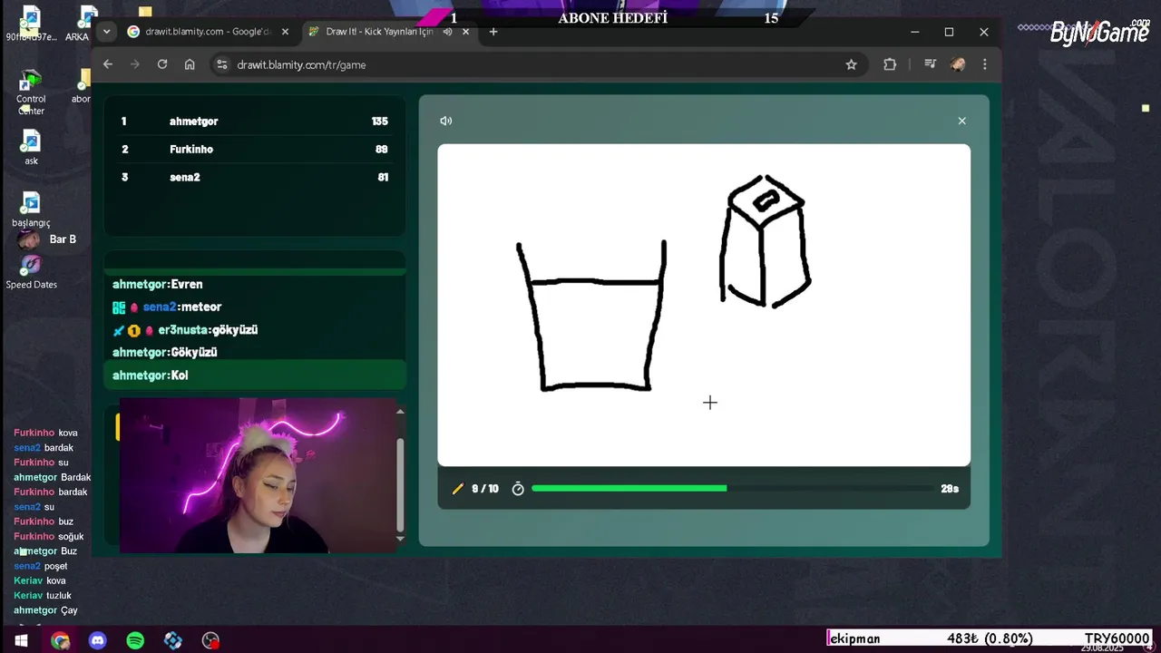The image size is (1161, 653).
Task: Click the scroll down arrow near webcam
Action: click(x=400, y=539)
